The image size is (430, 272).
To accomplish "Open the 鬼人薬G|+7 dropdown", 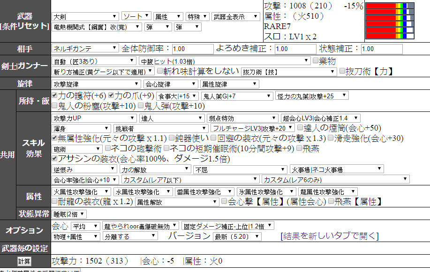I will 237,96.
